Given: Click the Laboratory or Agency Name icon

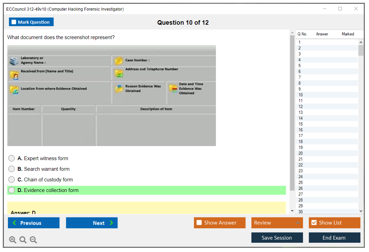Looking at the screenshot, I should [14, 61].
